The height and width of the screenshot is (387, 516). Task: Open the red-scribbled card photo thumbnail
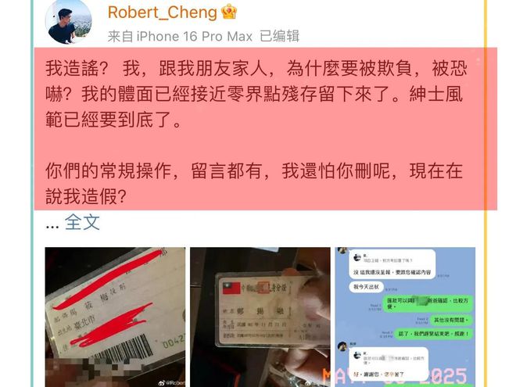pos(115,317)
